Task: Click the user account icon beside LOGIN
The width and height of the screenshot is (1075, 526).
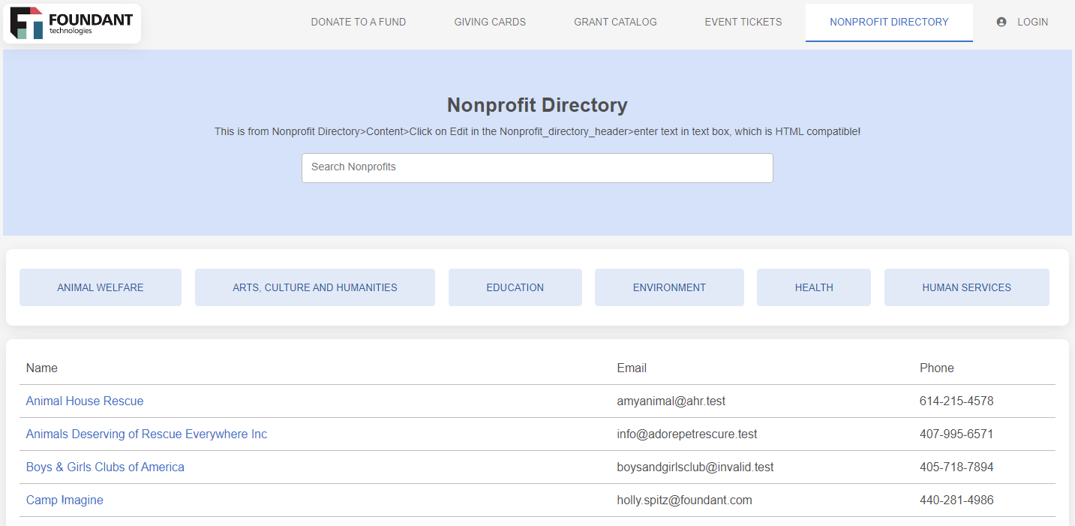Action: tap(1001, 22)
